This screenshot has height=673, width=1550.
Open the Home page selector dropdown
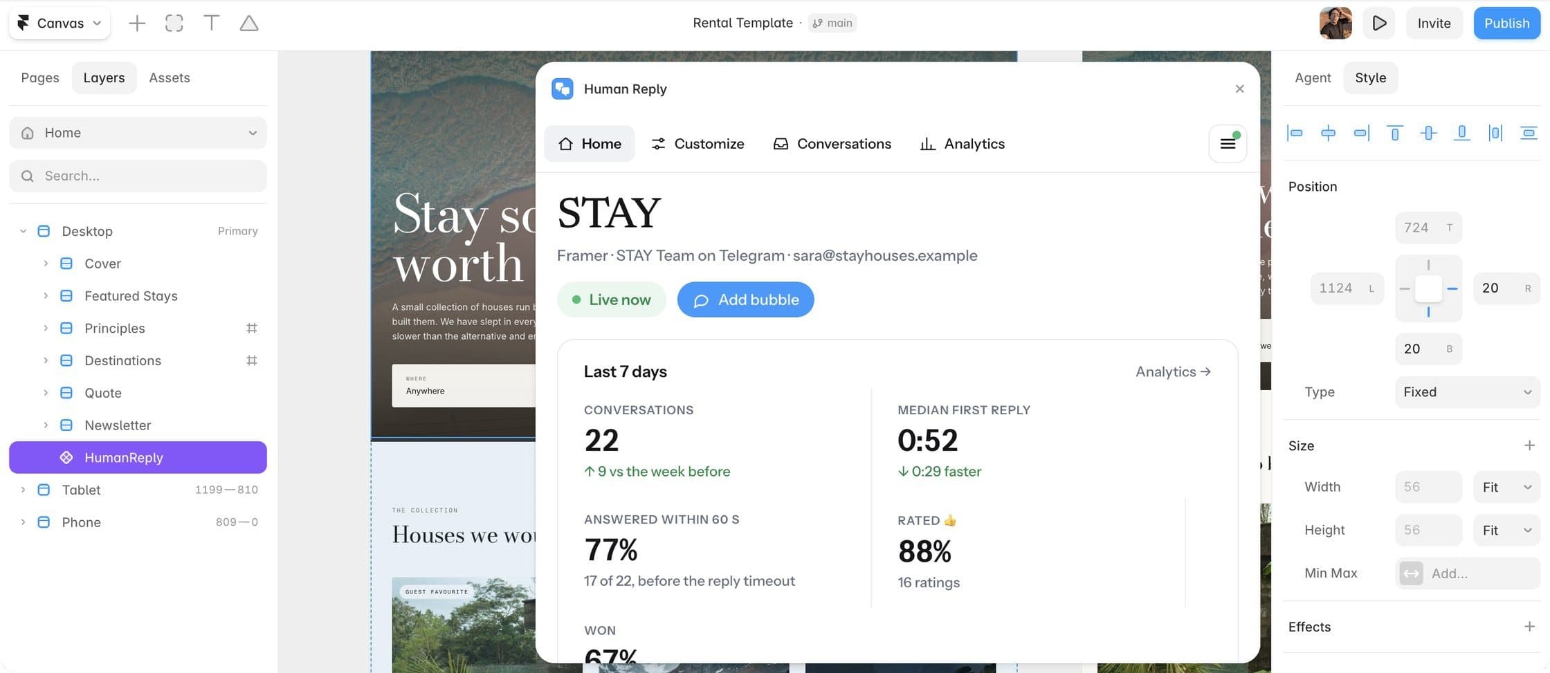pyautogui.click(x=138, y=133)
